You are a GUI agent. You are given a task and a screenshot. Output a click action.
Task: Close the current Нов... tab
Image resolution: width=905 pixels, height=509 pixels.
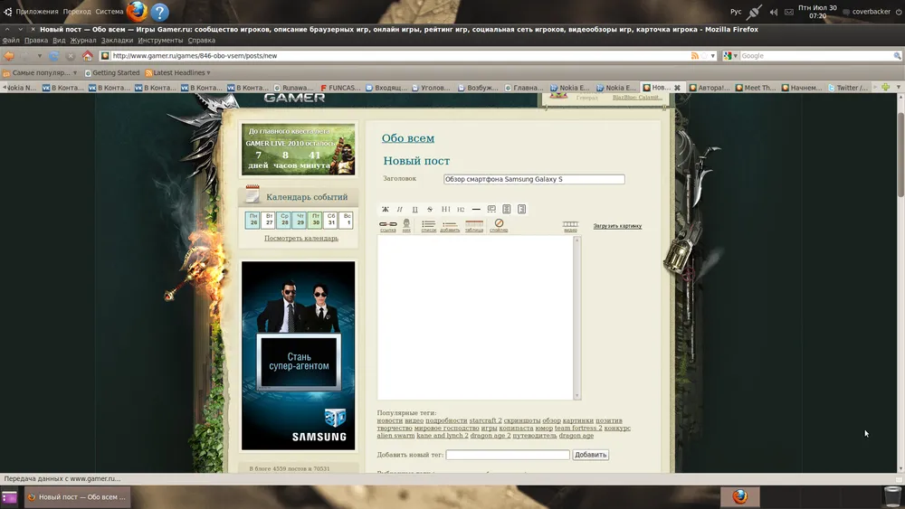point(677,88)
